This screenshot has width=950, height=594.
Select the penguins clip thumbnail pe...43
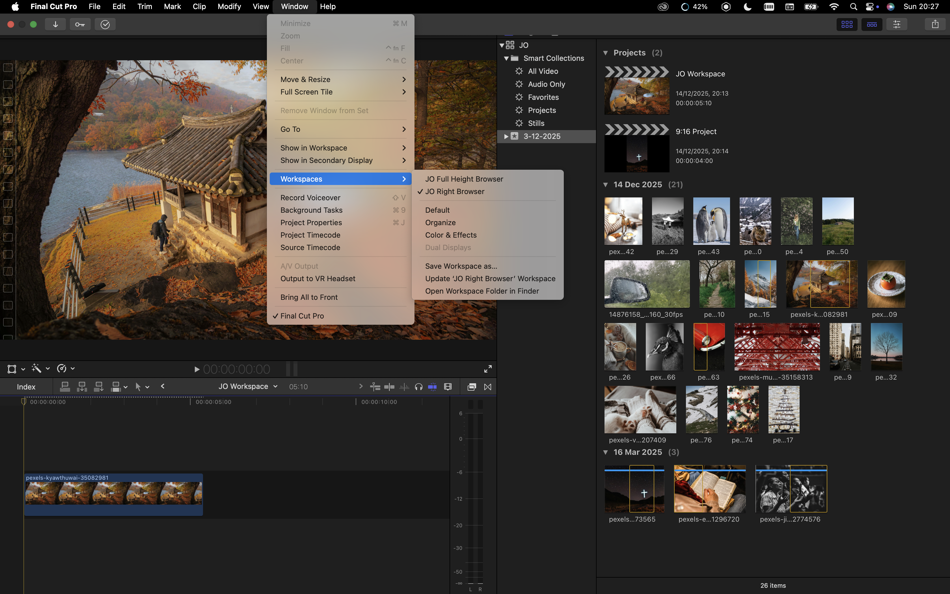711,221
